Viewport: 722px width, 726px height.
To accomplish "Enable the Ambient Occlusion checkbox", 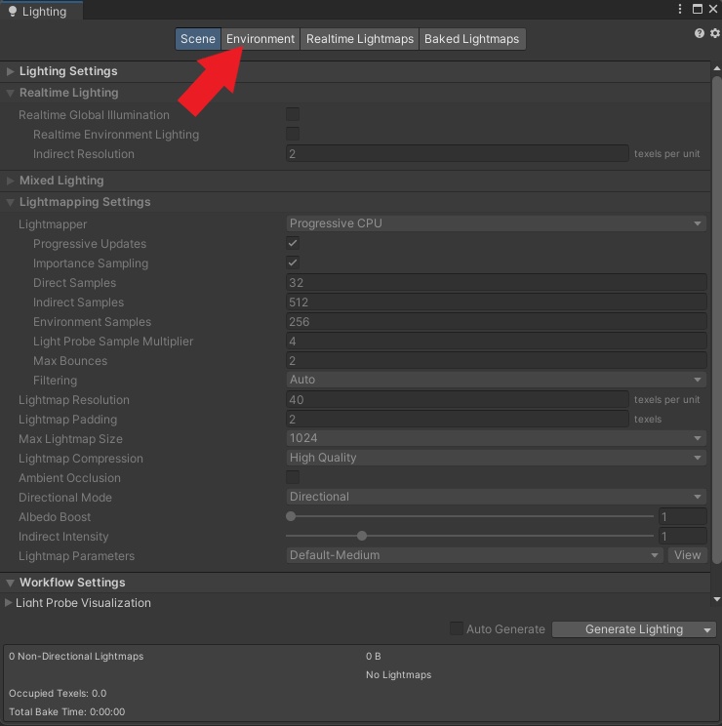I will (293, 477).
